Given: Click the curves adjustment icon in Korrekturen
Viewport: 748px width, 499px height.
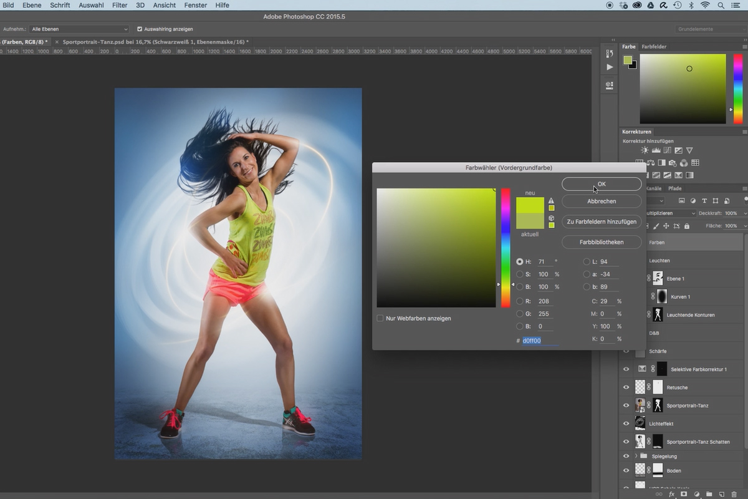Looking at the screenshot, I should [667, 150].
